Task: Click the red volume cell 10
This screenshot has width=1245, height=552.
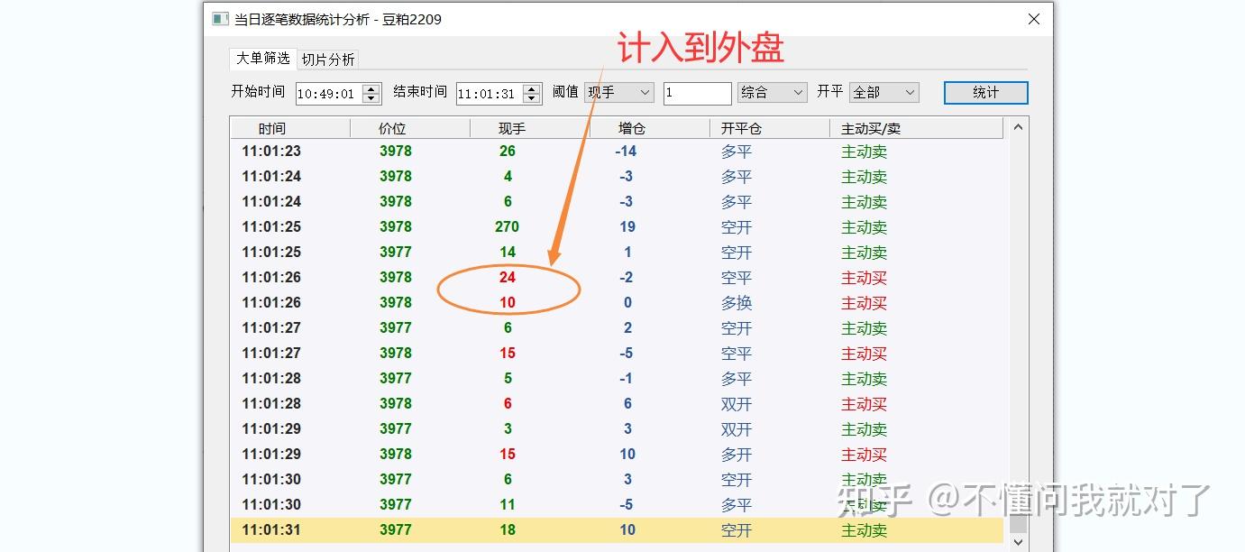Action: (x=508, y=302)
